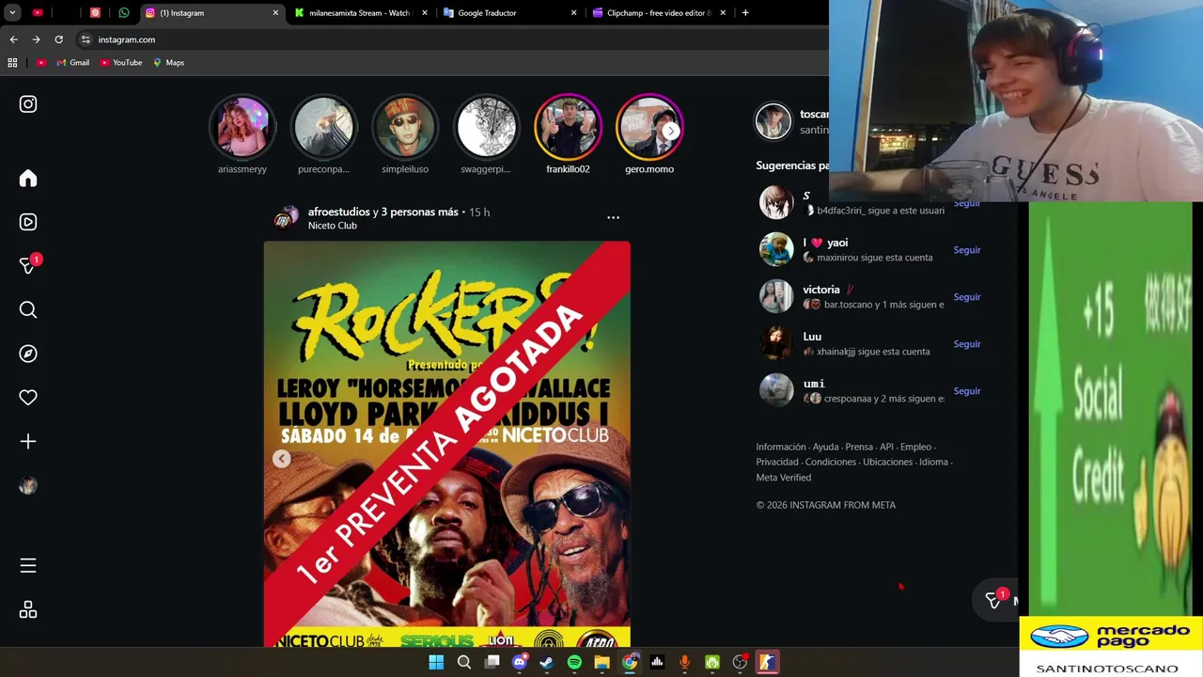
Task: Follow the account named S
Action: [x=967, y=204]
